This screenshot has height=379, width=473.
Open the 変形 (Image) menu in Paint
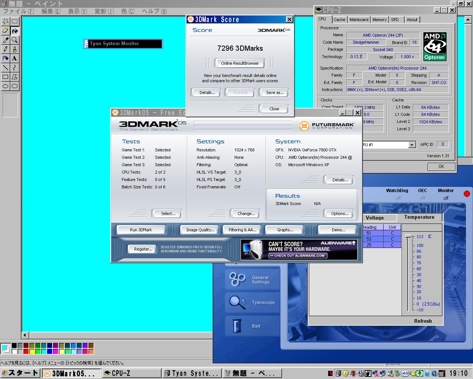[x=104, y=11]
